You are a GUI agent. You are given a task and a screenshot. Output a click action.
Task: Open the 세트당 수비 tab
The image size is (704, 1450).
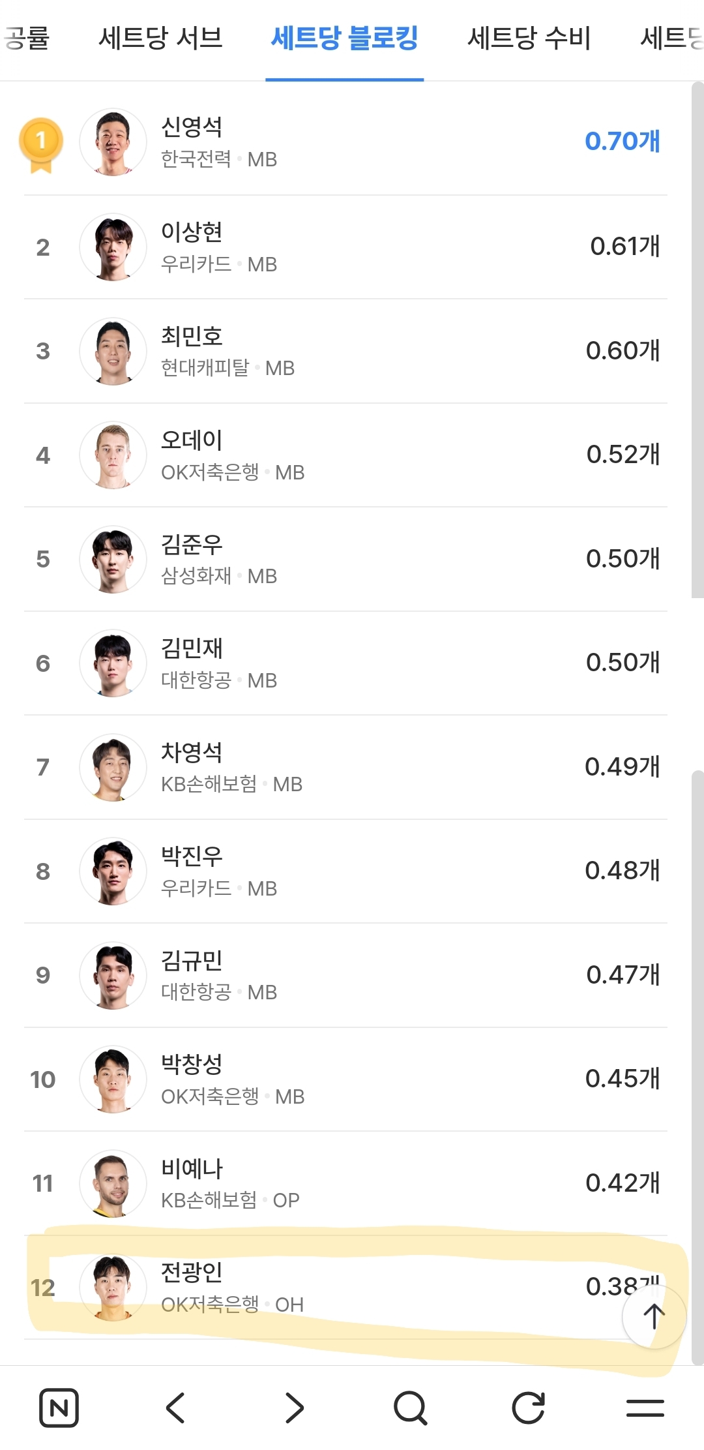coord(529,38)
